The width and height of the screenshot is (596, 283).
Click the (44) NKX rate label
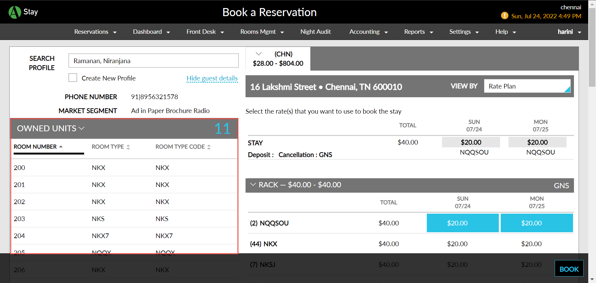click(264, 244)
